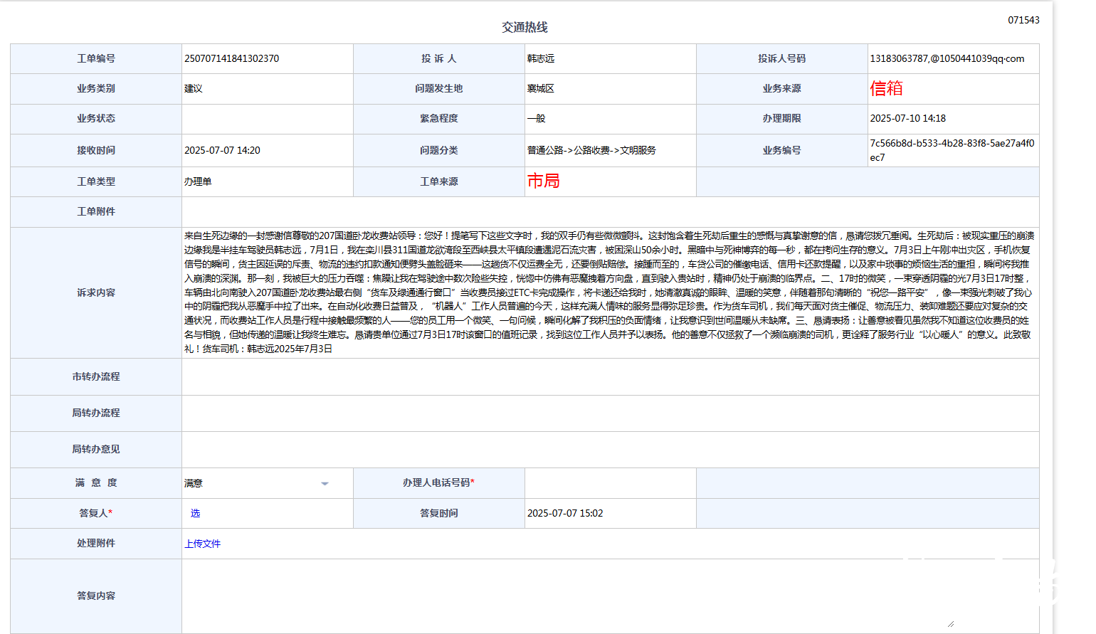Click the 局转办流程 label

[96, 413]
